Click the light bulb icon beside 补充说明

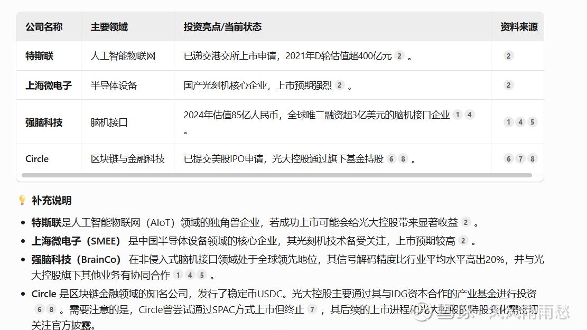(x=23, y=200)
